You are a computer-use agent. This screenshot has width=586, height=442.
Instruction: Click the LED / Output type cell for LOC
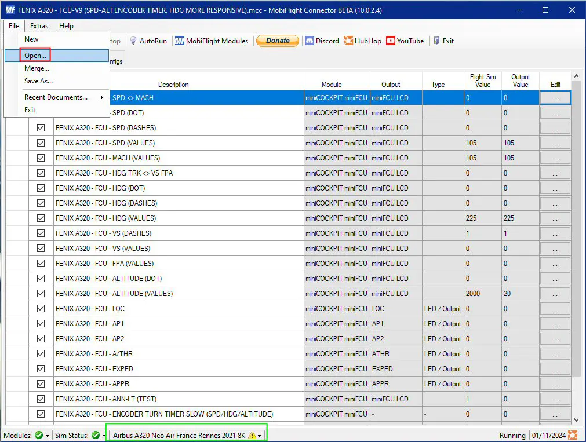(x=443, y=309)
